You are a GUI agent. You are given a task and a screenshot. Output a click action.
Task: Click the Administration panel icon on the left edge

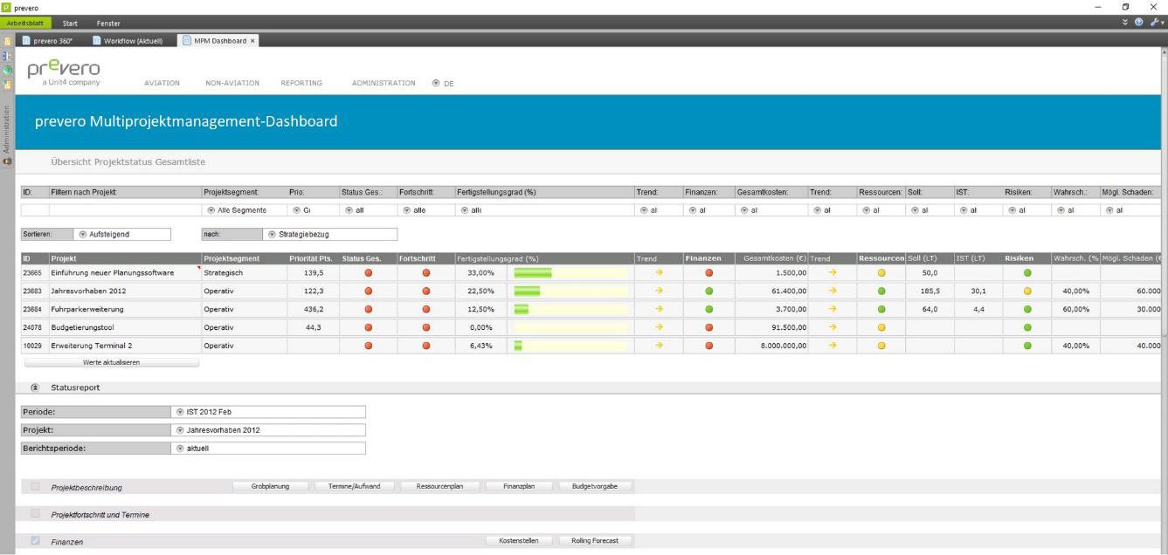point(7,161)
